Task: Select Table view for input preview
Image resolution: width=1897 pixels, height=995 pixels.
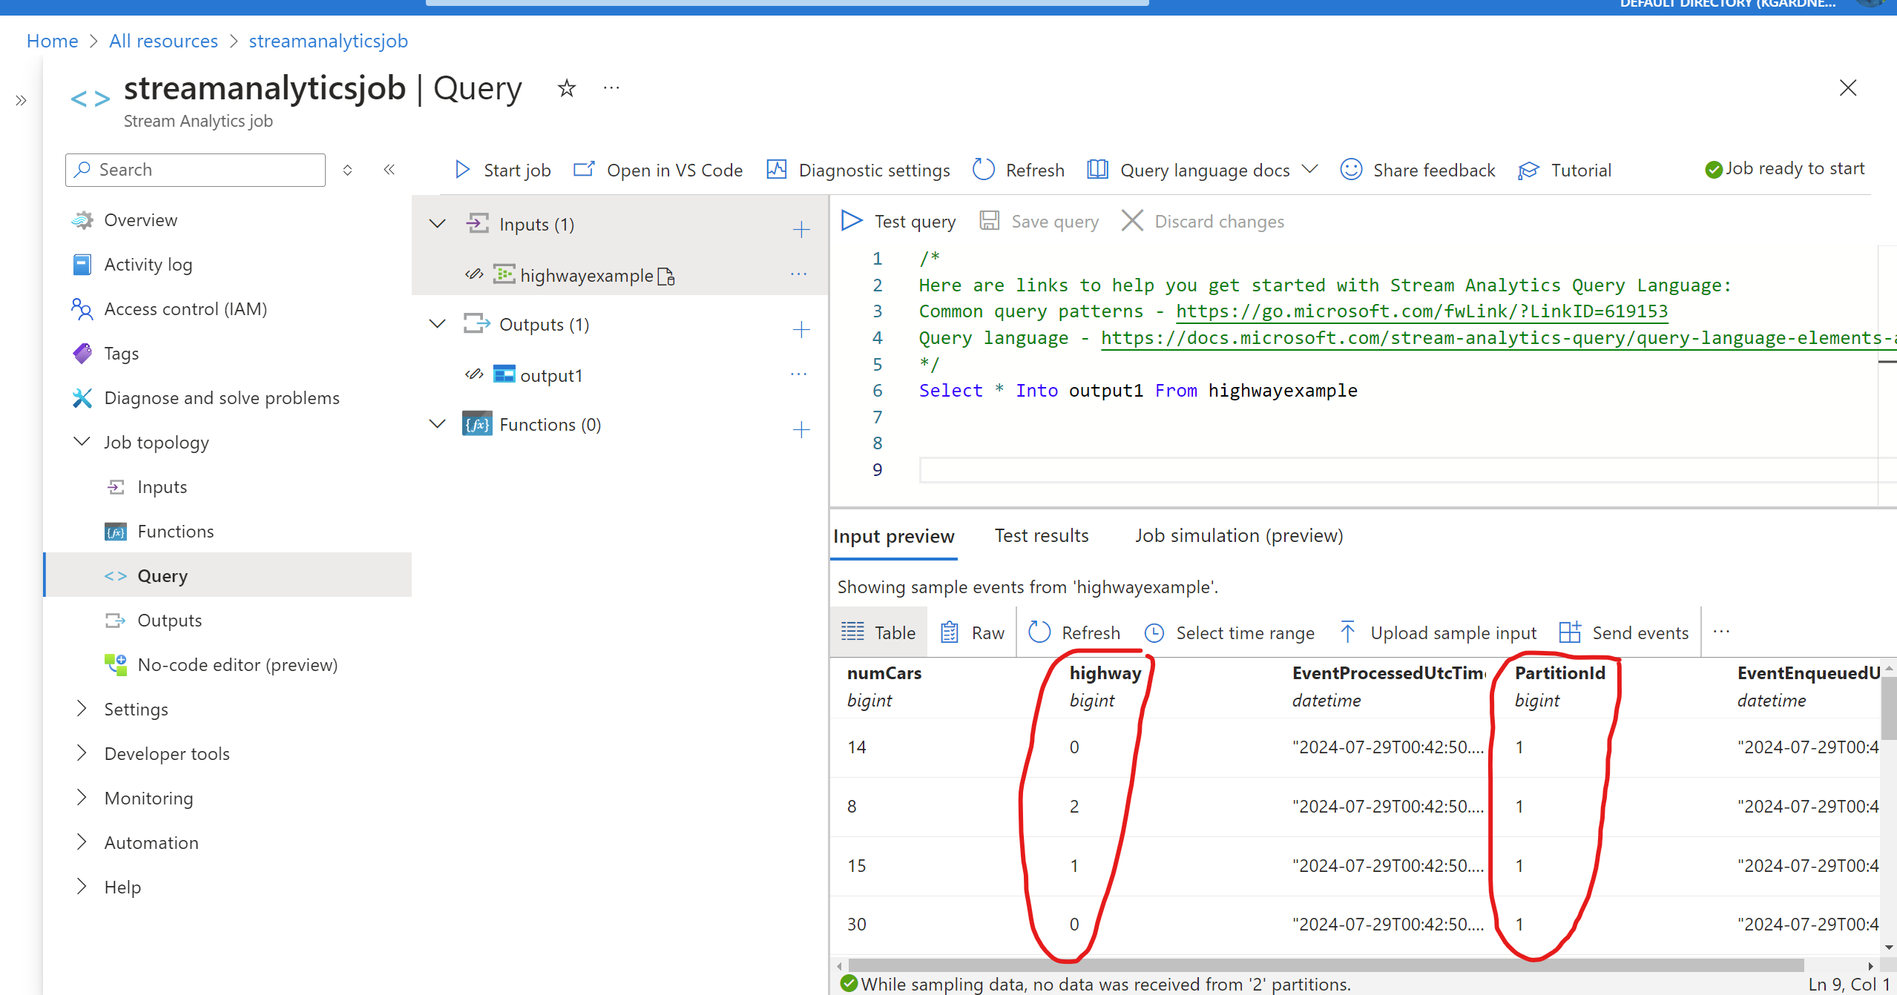Action: pyautogui.click(x=878, y=632)
